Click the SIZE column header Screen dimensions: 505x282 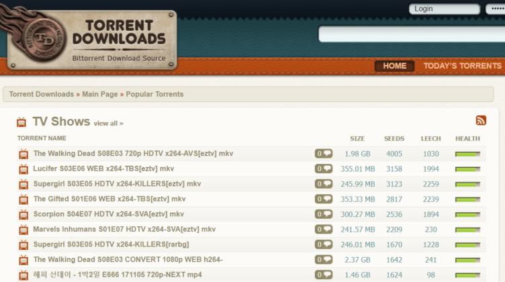click(357, 139)
